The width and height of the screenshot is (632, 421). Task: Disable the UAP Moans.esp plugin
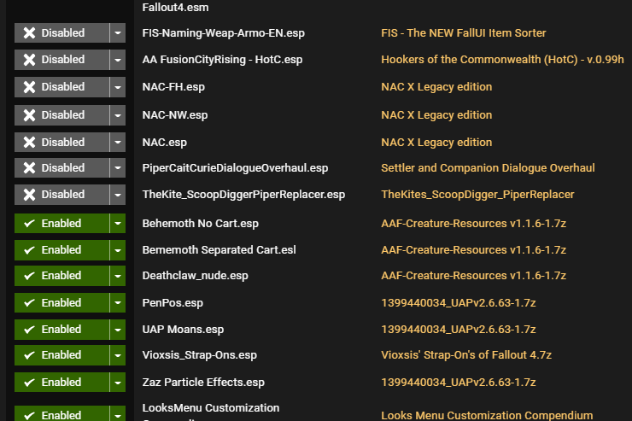coord(61,330)
